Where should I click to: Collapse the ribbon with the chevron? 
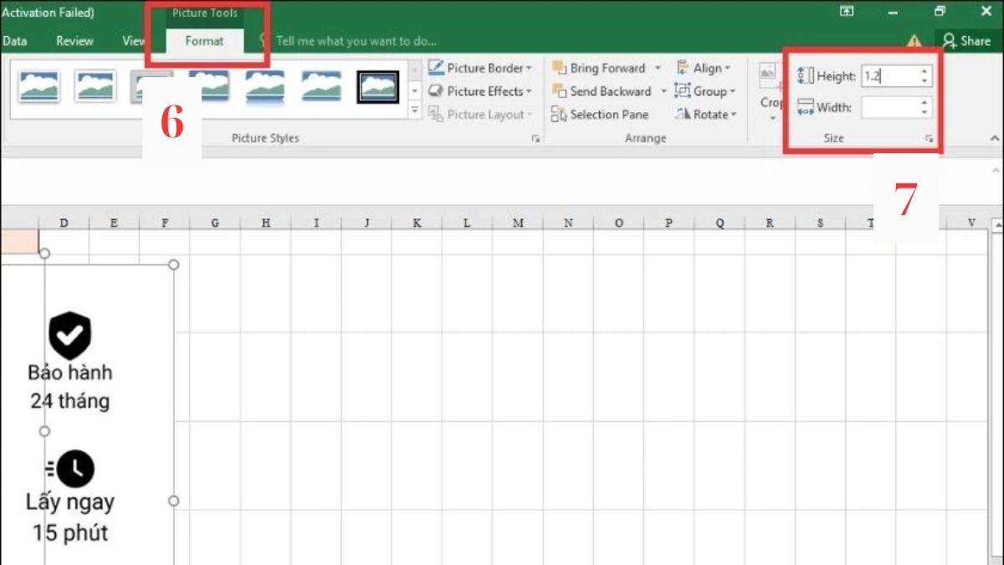994,139
